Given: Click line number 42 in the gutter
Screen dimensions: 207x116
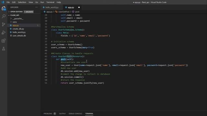Looking at the screenshot, I should coord(46,56).
